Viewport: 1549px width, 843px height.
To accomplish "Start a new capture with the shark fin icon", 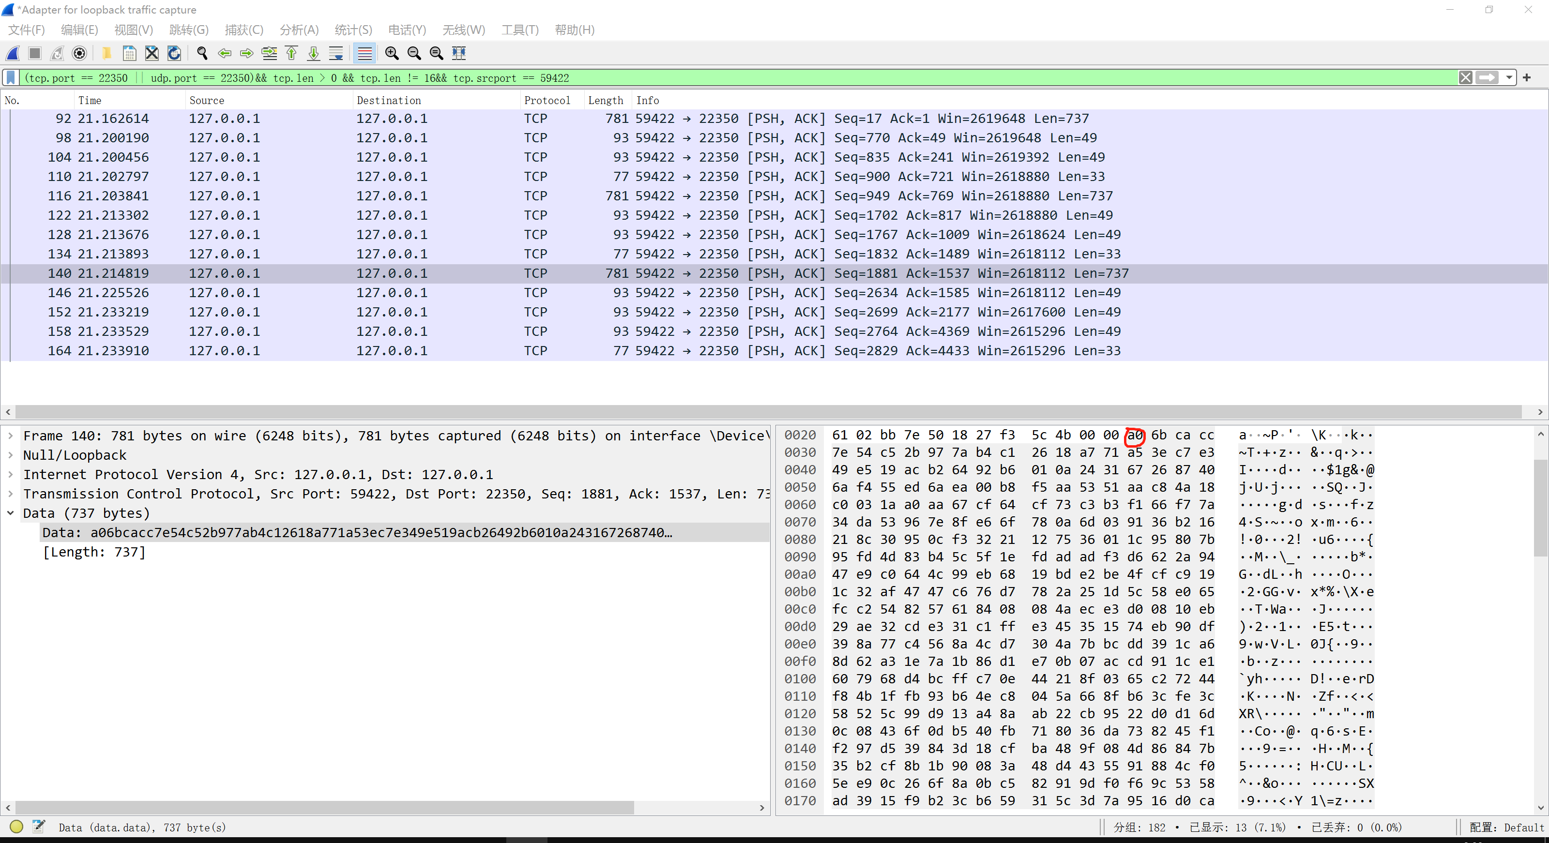I will [x=13, y=54].
